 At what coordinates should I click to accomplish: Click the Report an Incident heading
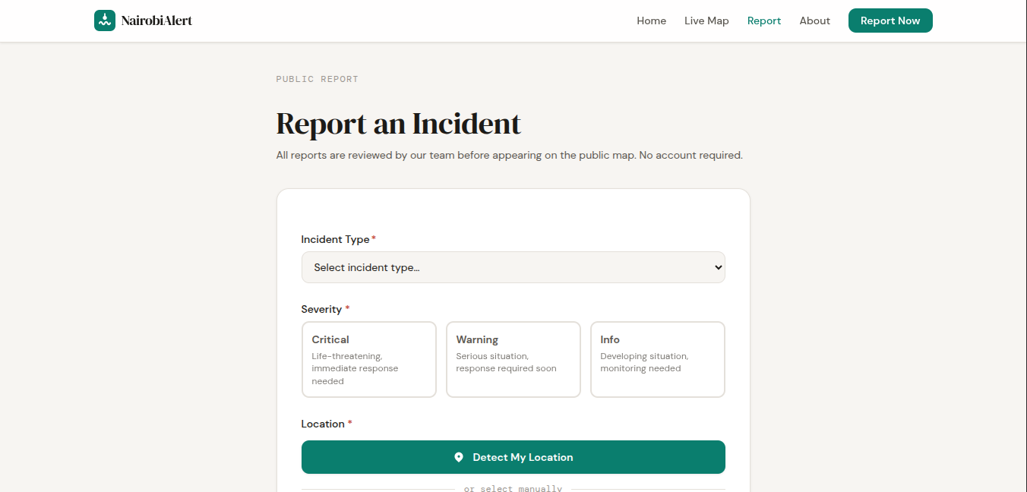coord(398,124)
